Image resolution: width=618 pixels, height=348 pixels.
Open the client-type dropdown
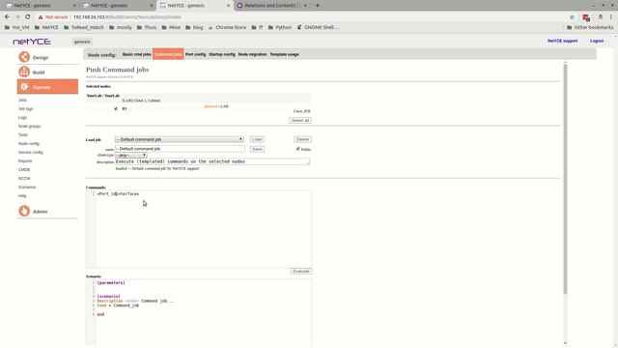pyautogui.click(x=131, y=156)
